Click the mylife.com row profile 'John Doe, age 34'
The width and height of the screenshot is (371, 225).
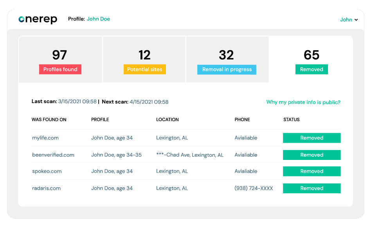tap(112, 138)
